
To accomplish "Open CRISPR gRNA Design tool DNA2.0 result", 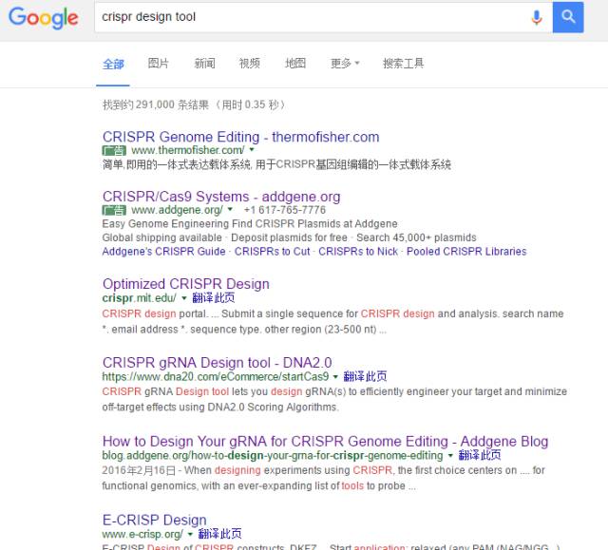I will click(218, 363).
